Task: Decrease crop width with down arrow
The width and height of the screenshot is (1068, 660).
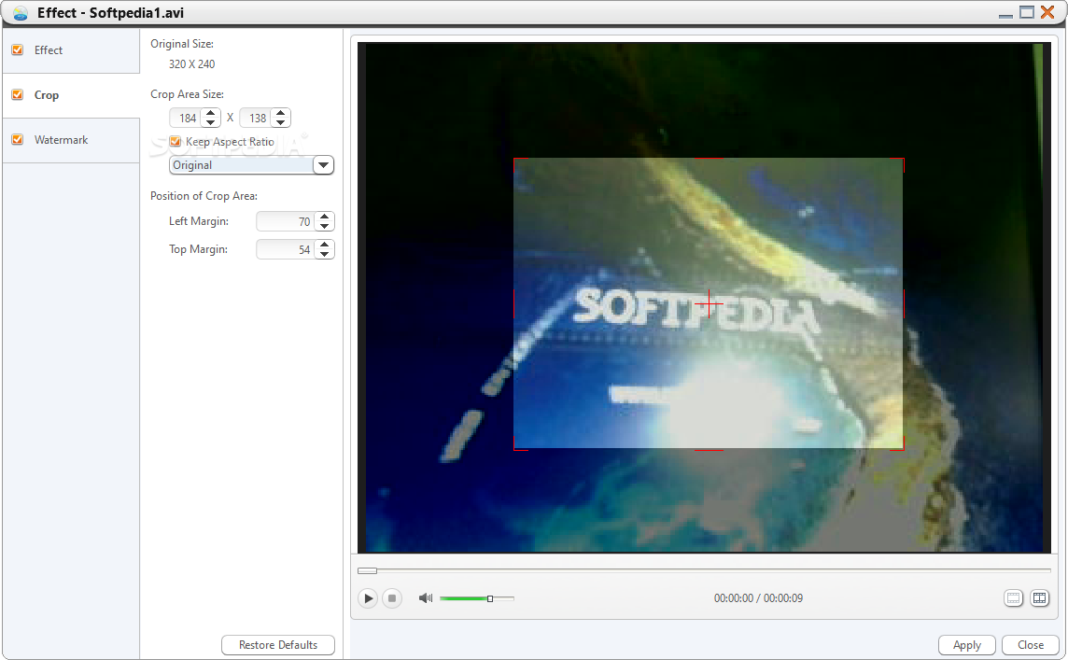Action: 210,122
